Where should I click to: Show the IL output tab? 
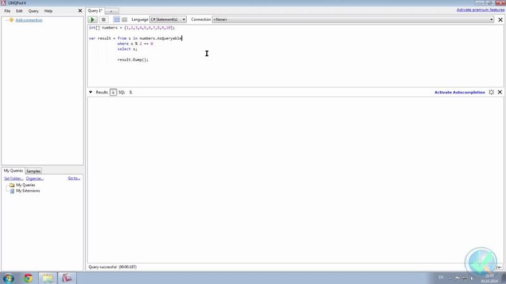point(131,92)
